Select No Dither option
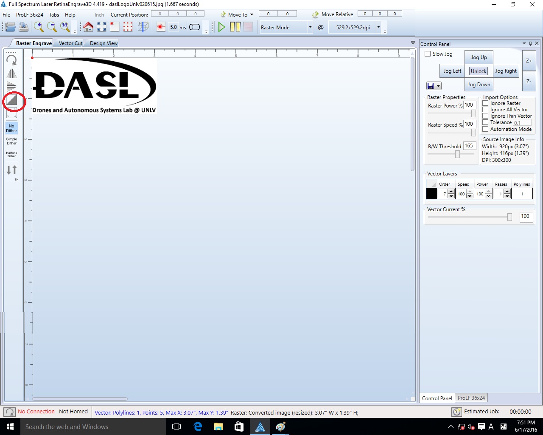The height and width of the screenshot is (435, 543). tap(11, 128)
